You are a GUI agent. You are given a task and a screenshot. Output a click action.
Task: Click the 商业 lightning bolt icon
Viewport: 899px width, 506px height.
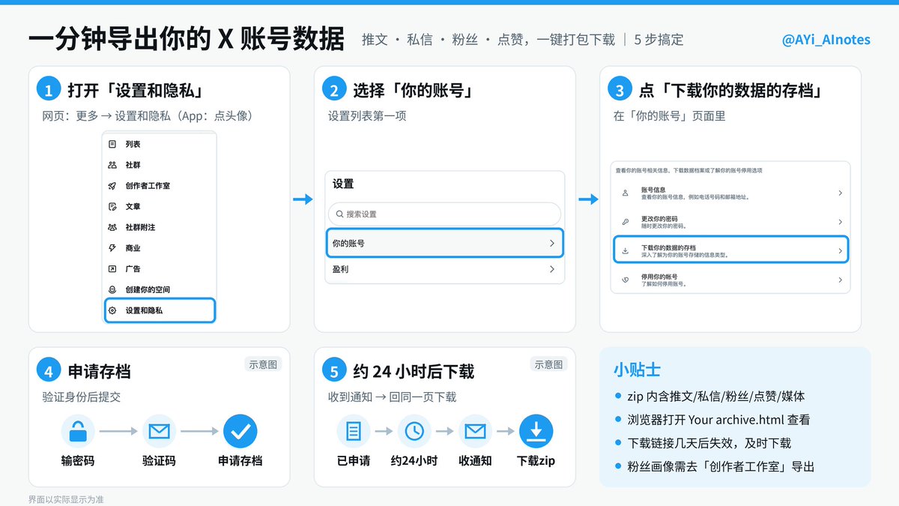tap(112, 247)
